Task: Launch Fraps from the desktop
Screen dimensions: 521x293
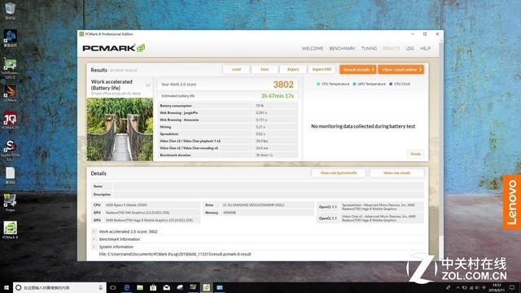Action: [x=10, y=202]
